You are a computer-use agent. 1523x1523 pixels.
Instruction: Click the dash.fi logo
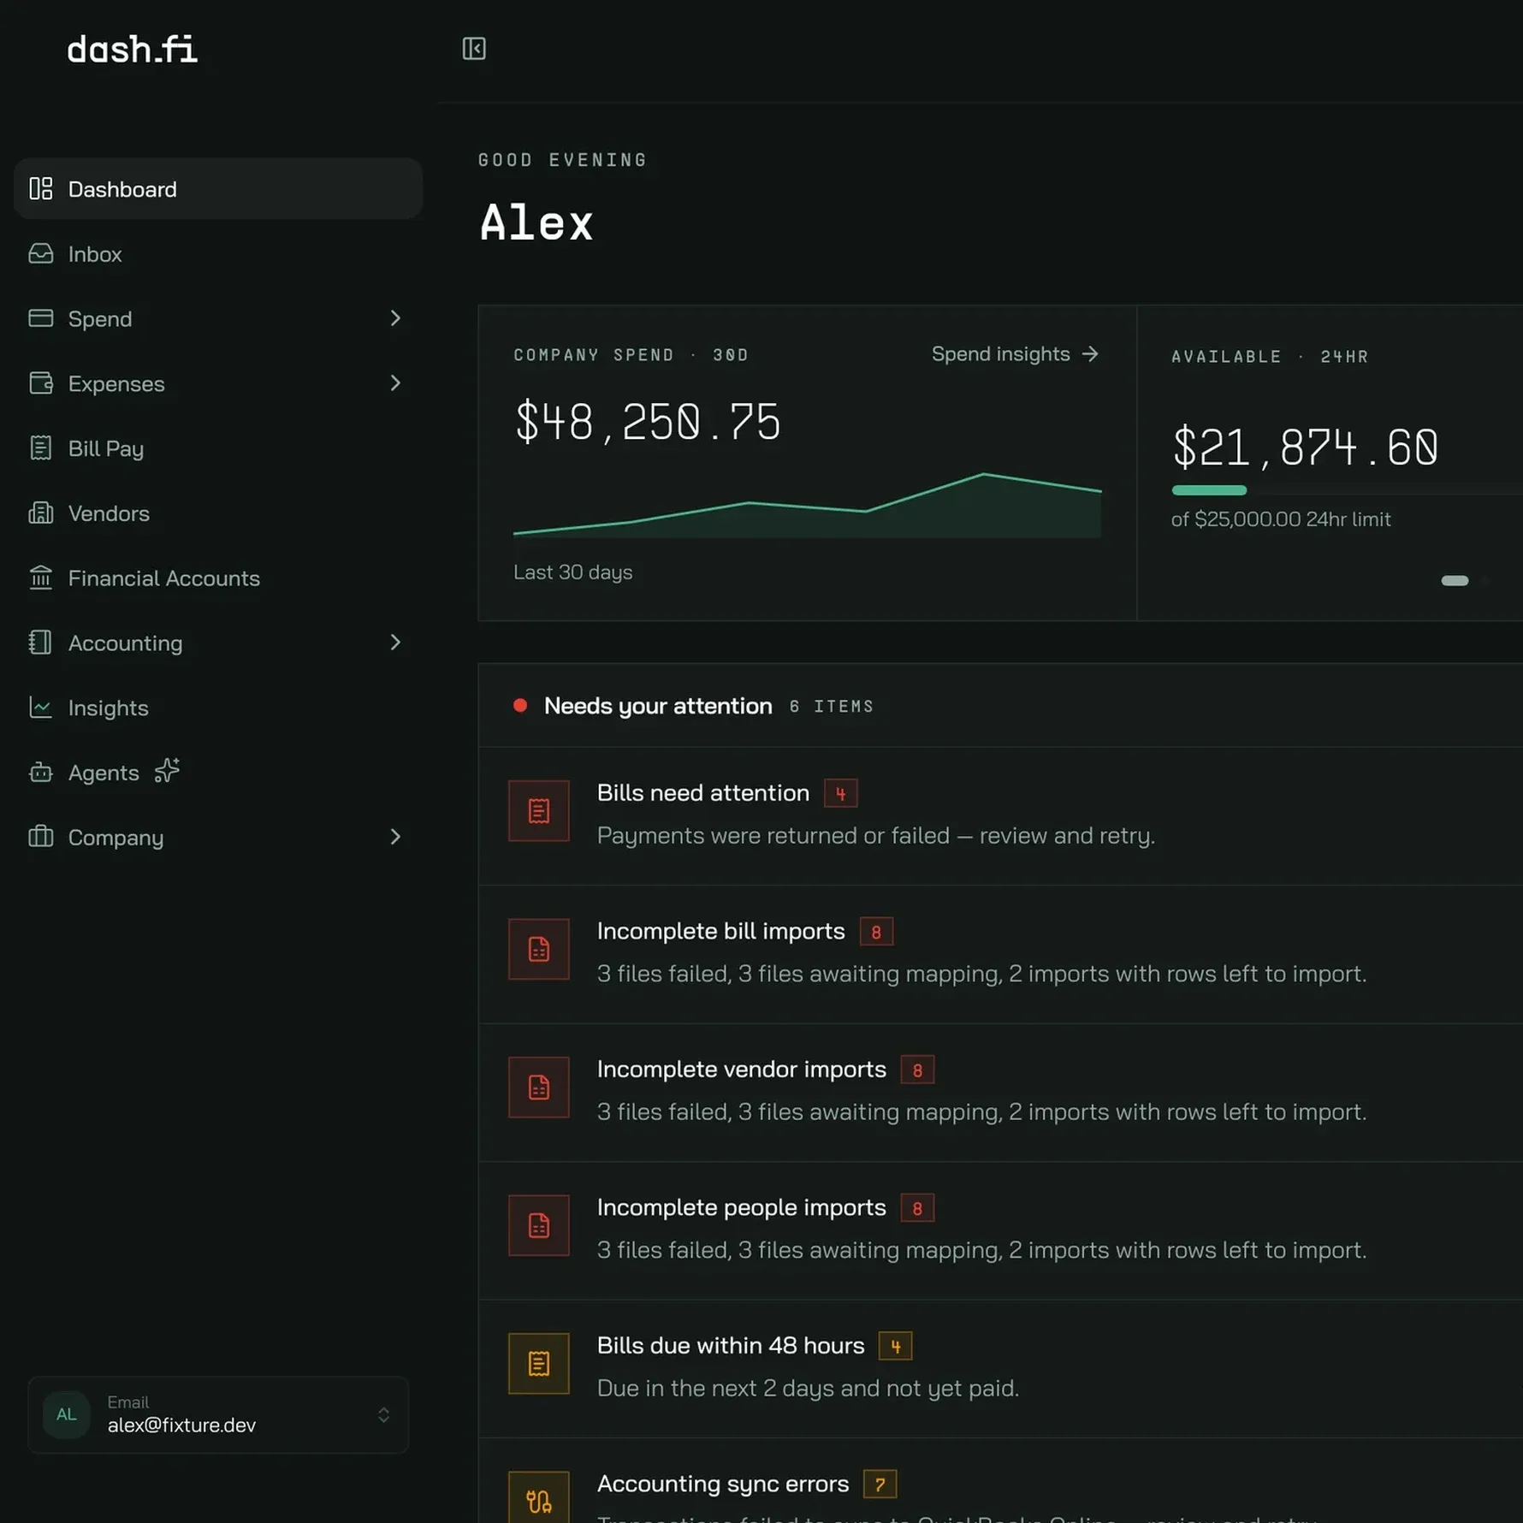133,49
